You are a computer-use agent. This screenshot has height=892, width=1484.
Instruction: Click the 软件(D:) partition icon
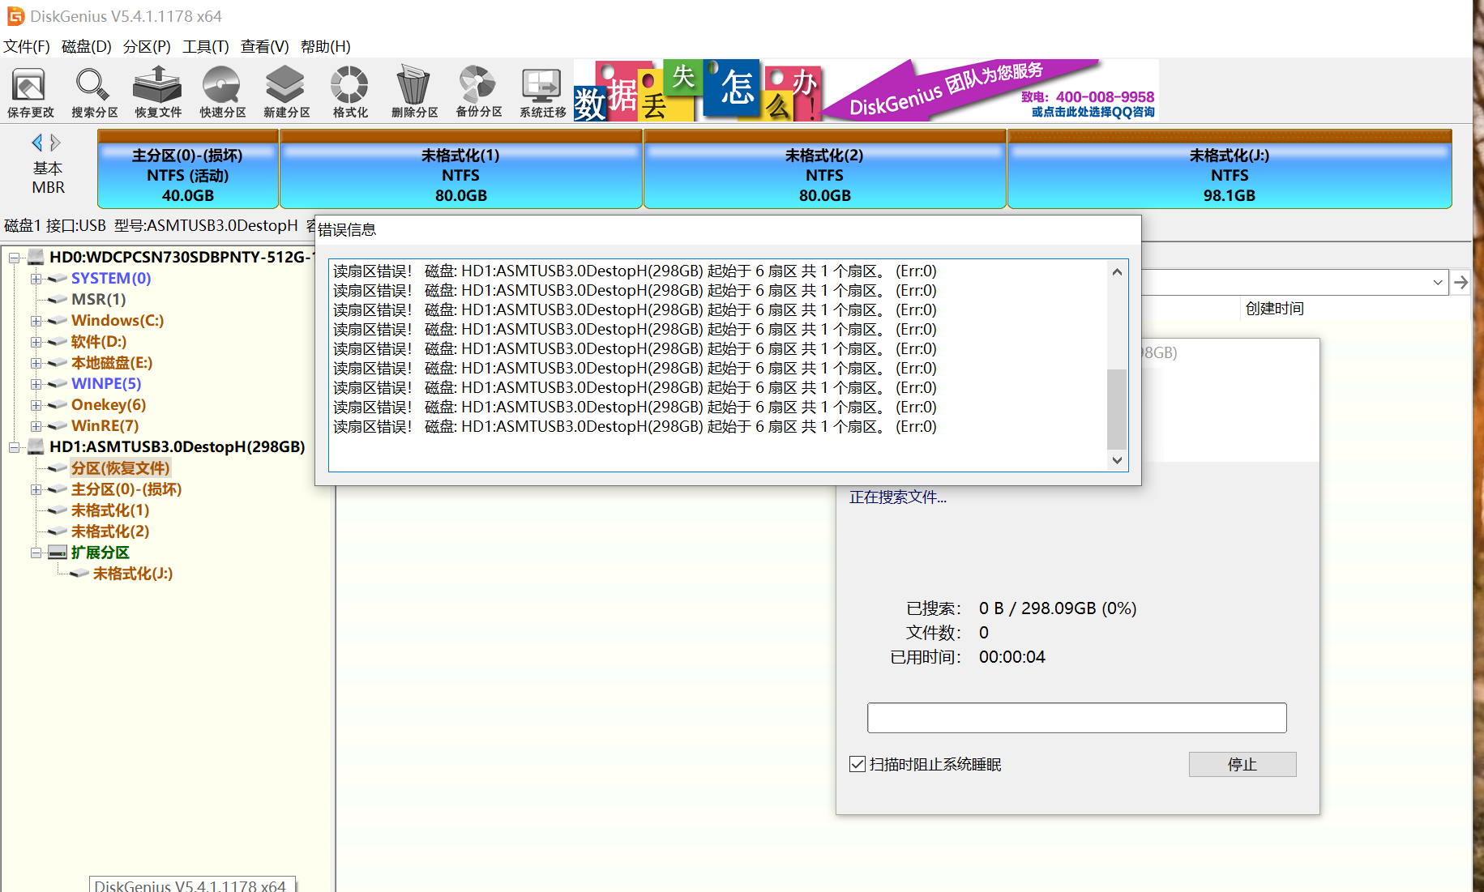tap(58, 341)
